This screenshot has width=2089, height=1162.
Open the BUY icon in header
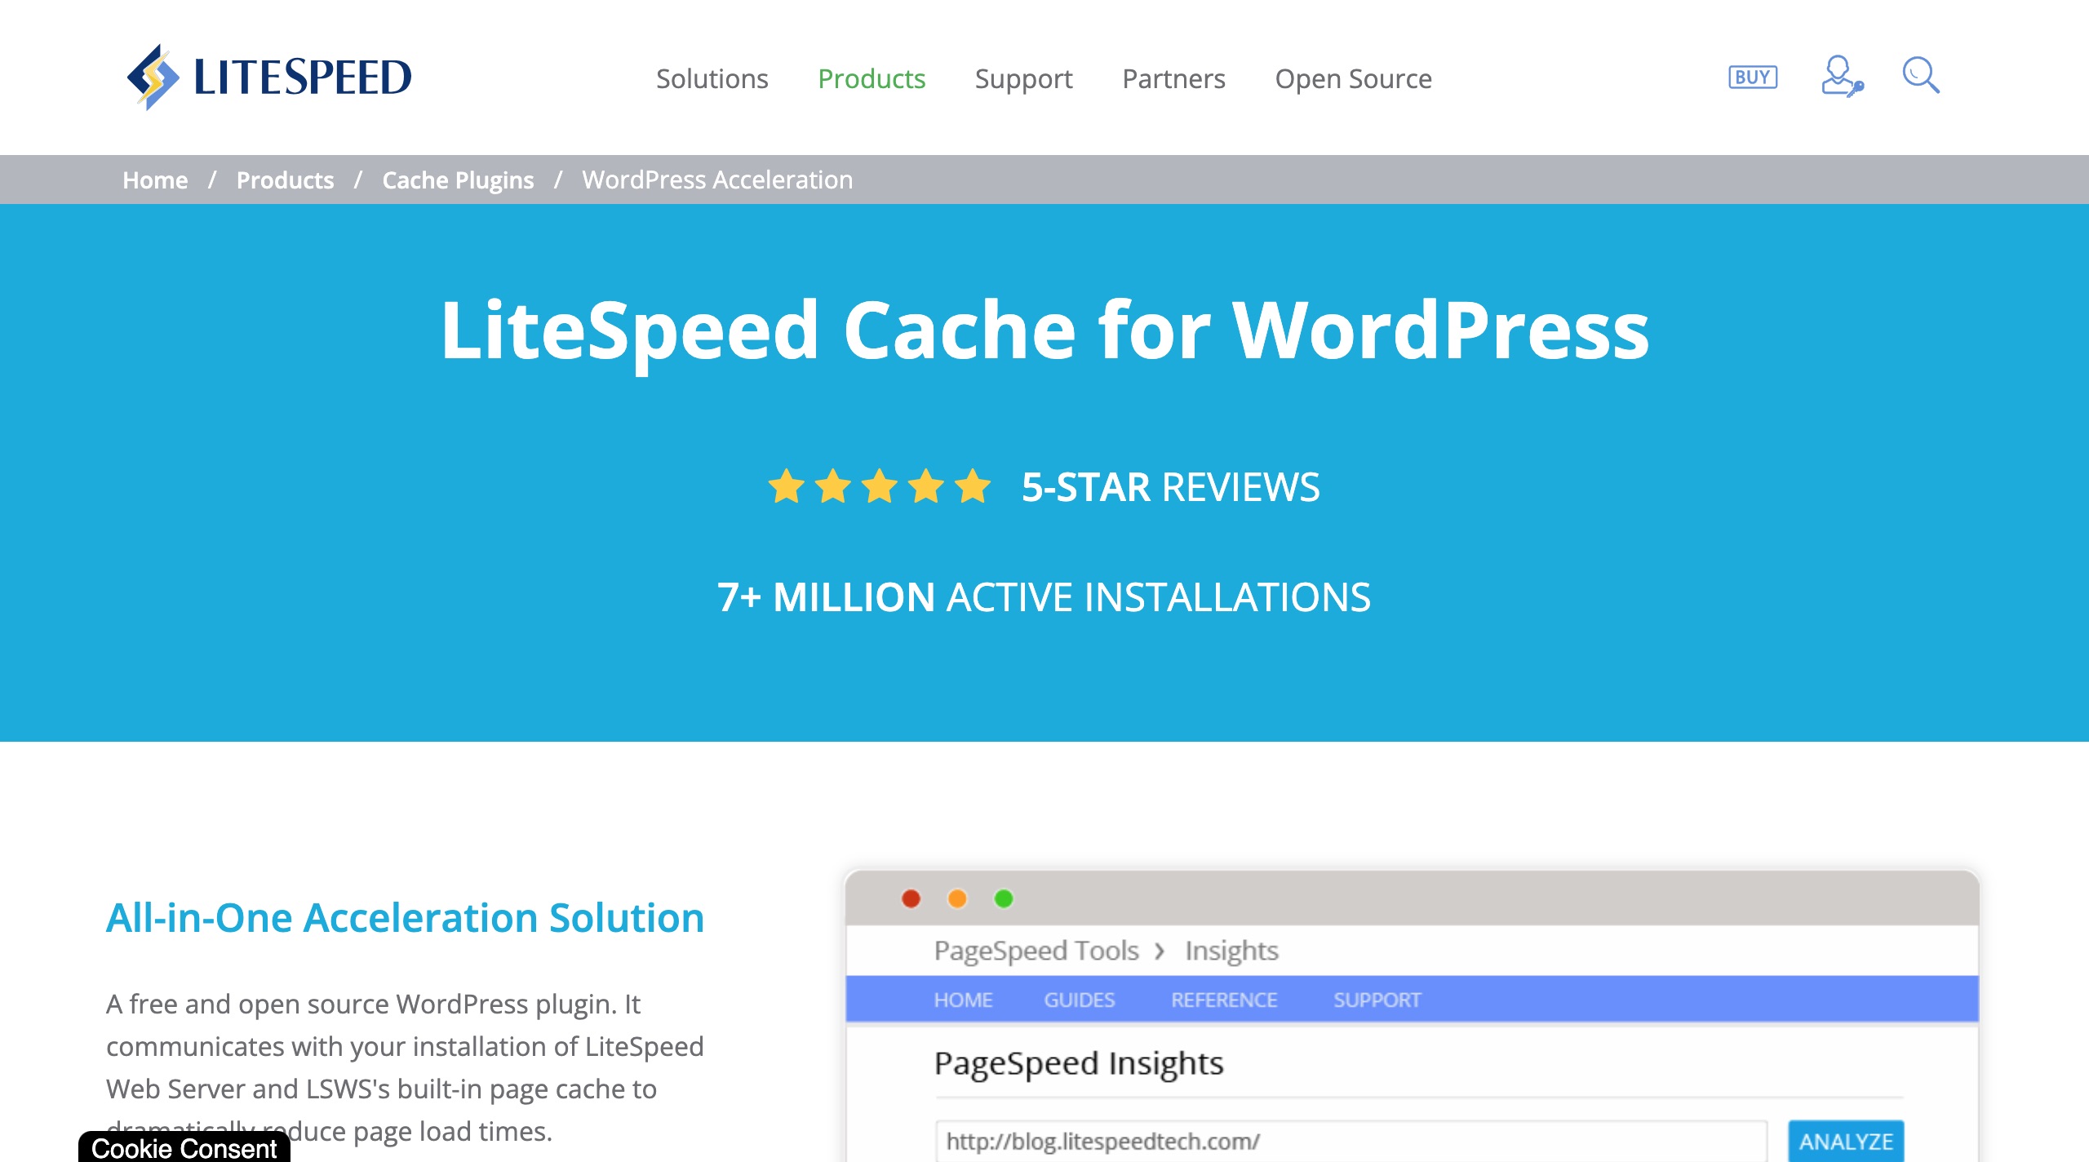[1753, 77]
